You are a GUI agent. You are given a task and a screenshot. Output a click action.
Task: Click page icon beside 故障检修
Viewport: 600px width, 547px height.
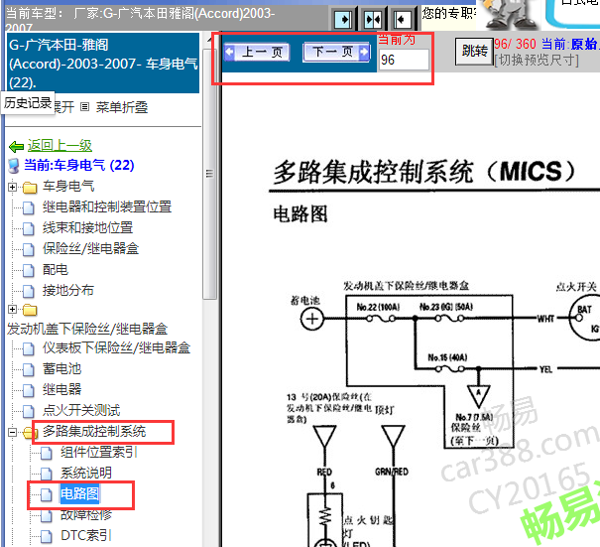[x=47, y=516]
